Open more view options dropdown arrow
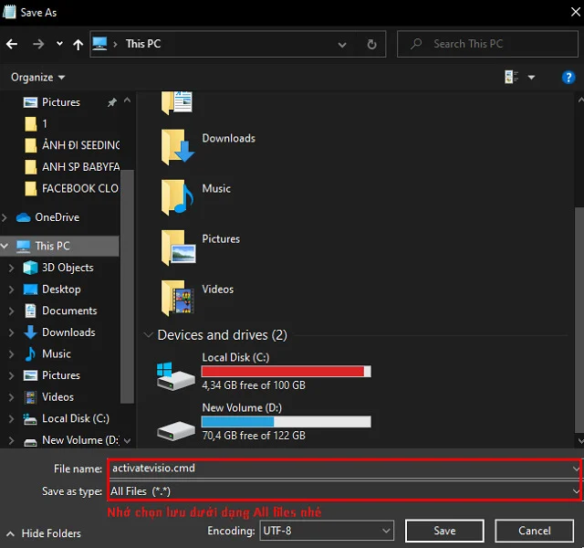Viewport: 584px width, 548px height. (x=531, y=78)
